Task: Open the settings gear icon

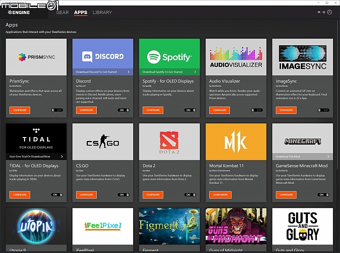Action: pyautogui.click(x=324, y=12)
